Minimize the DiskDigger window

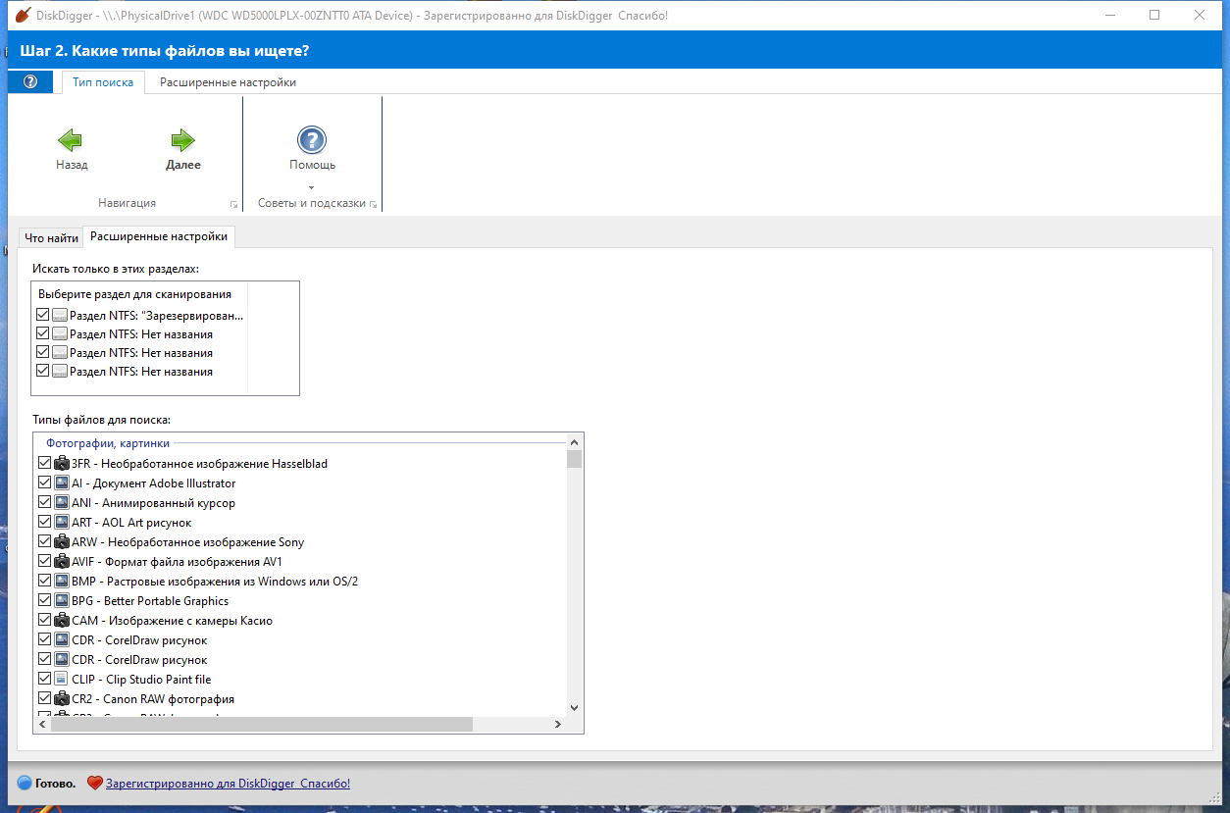click(1108, 15)
